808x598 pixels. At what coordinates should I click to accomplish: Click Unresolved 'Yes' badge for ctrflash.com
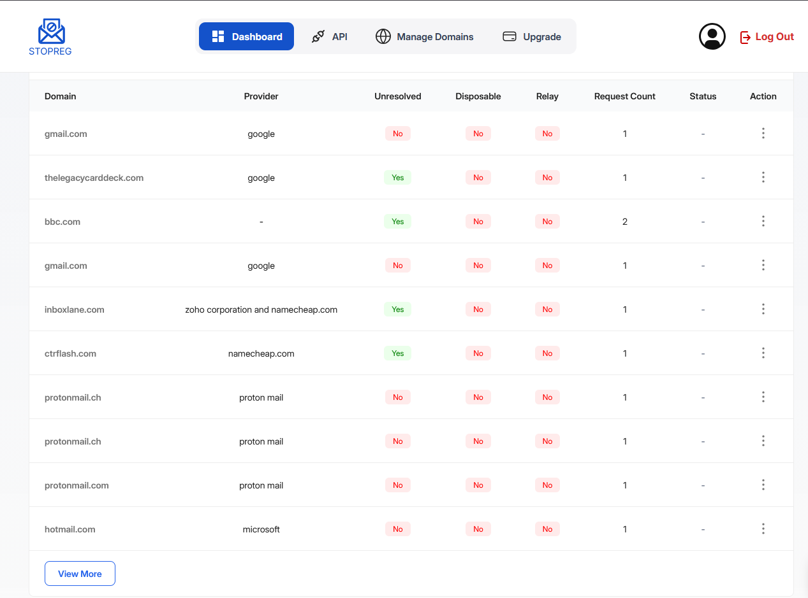point(397,353)
